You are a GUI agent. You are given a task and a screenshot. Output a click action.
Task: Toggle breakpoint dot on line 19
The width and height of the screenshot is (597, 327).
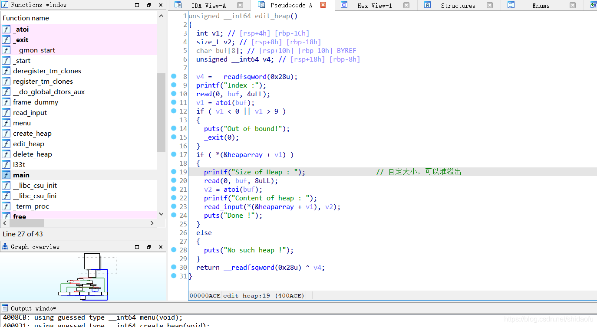click(174, 172)
